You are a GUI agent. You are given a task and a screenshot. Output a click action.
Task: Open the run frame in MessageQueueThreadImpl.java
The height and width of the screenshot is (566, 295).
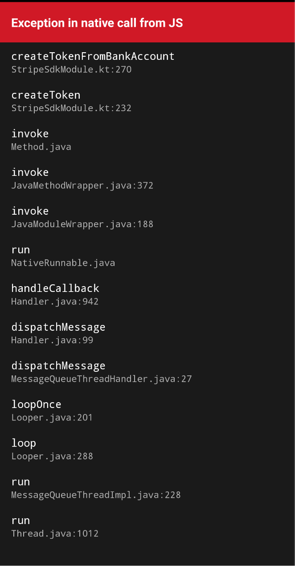tap(20, 482)
